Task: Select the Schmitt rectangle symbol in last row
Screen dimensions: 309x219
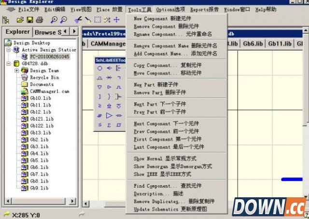Action: (x=119, y=125)
